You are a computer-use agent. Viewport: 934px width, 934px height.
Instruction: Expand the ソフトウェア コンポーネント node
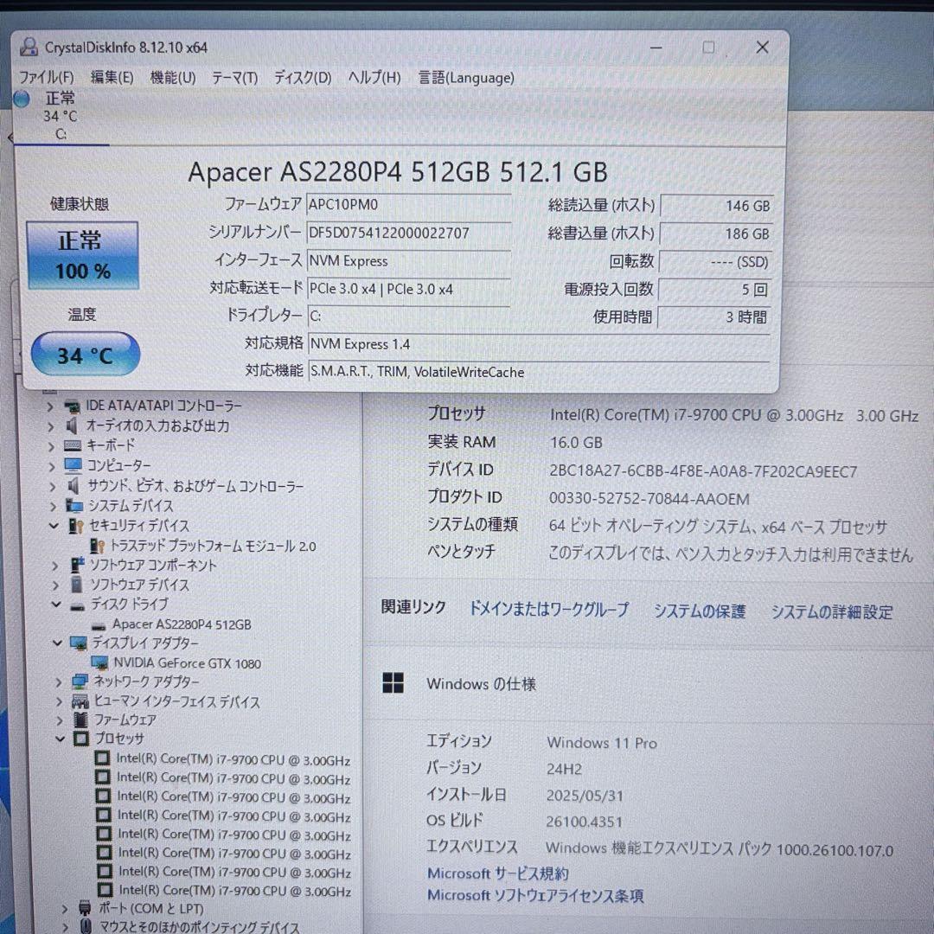[x=55, y=566]
